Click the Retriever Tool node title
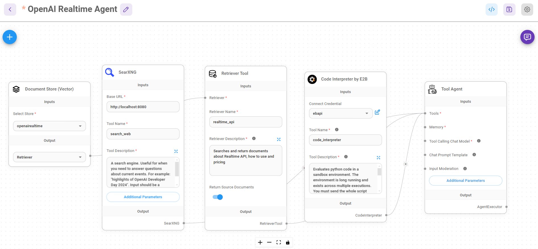This screenshot has height=249, width=538. 235,73
